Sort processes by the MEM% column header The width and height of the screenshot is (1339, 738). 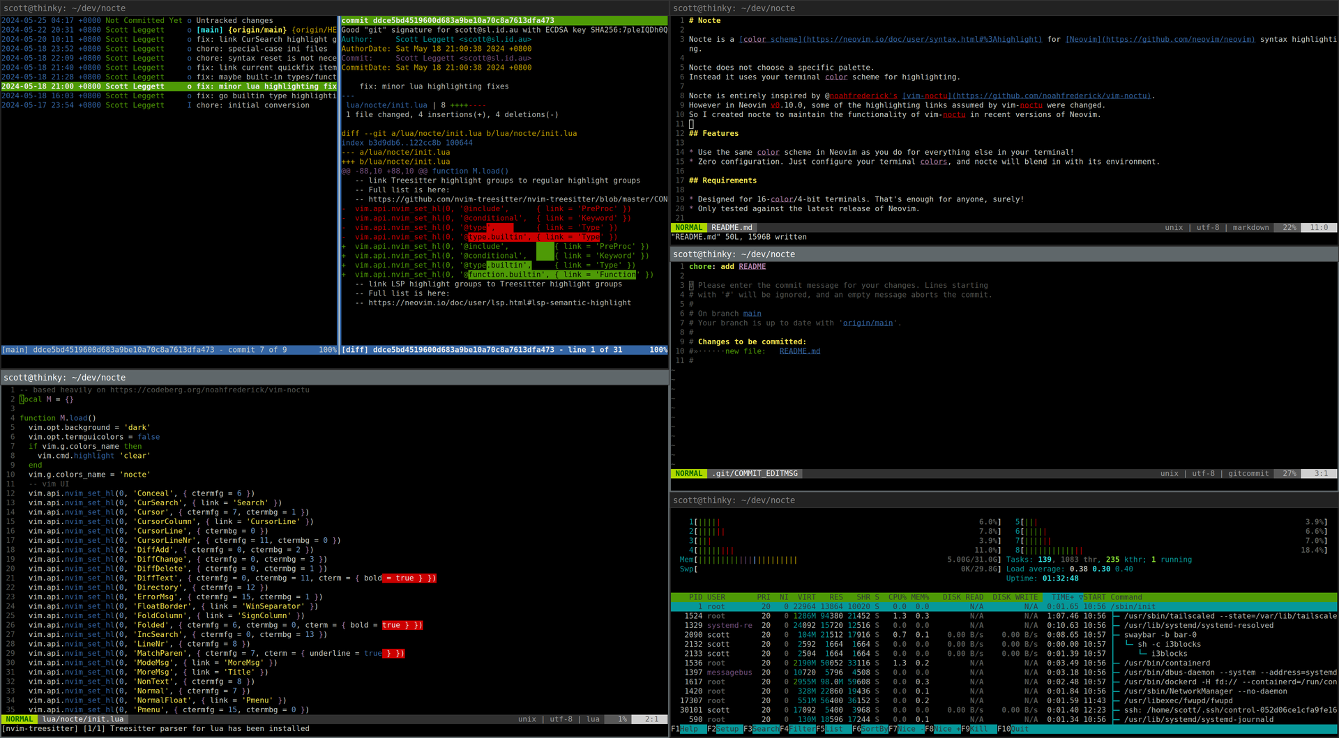(920, 597)
